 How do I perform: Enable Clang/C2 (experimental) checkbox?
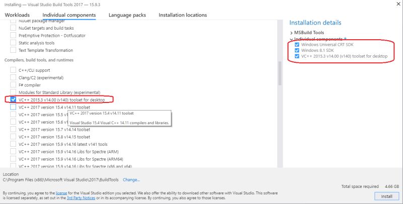13,77
